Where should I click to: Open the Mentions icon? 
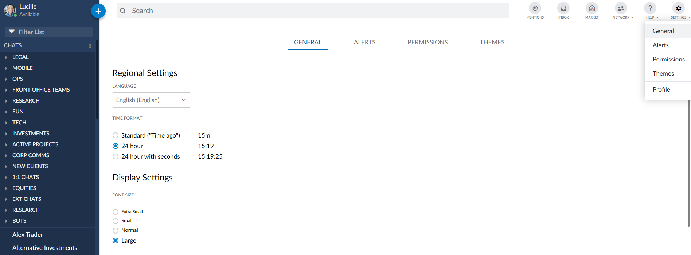point(535,8)
